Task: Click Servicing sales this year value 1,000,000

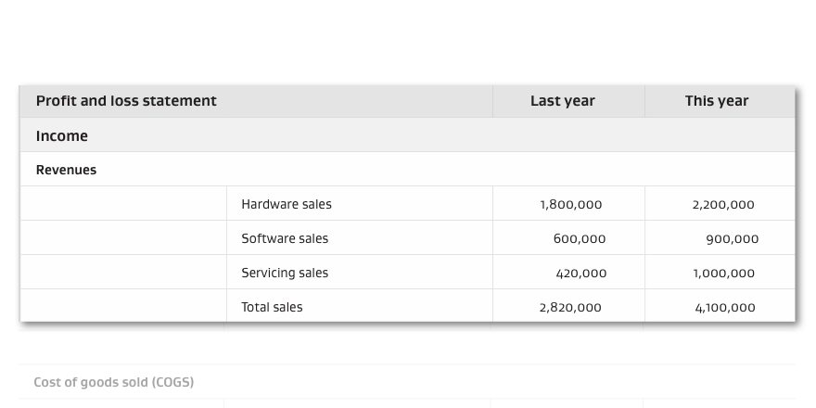Action: (x=723, y=274)
